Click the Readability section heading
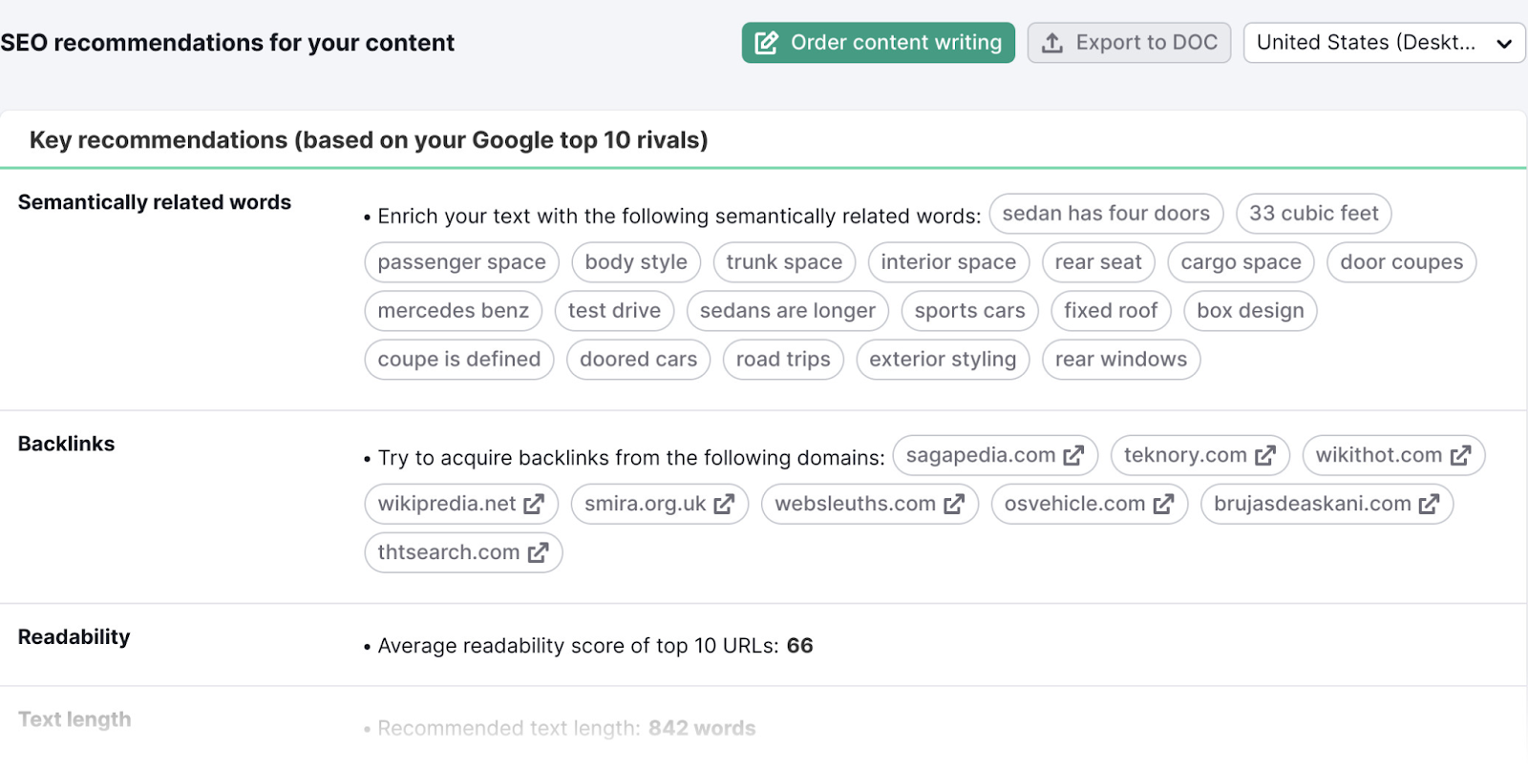1528x767 pixels. [x=74, y=637]
